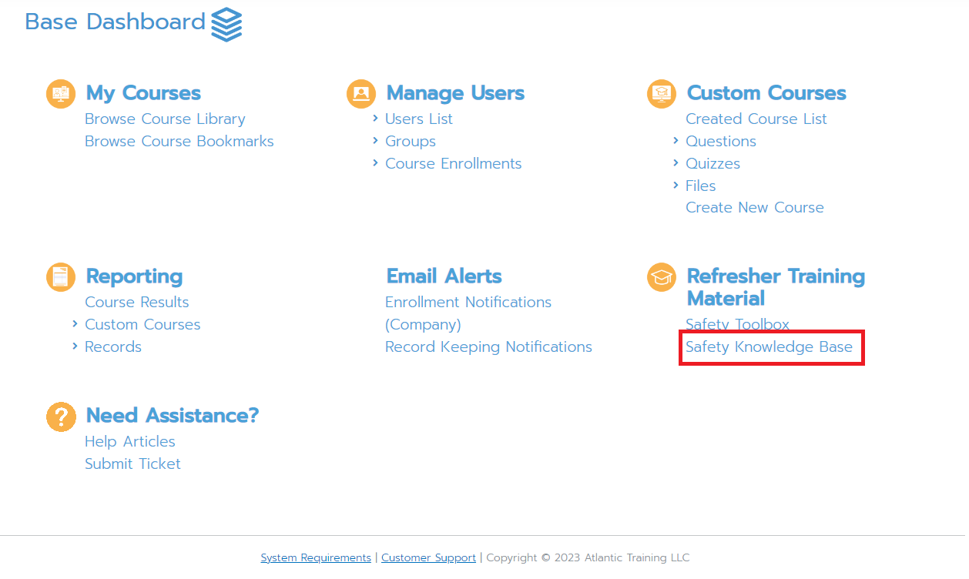This screenshot has width=969, height=579.
Task: Click the Need Assistance question mark icon
Action: coord(61,417)
